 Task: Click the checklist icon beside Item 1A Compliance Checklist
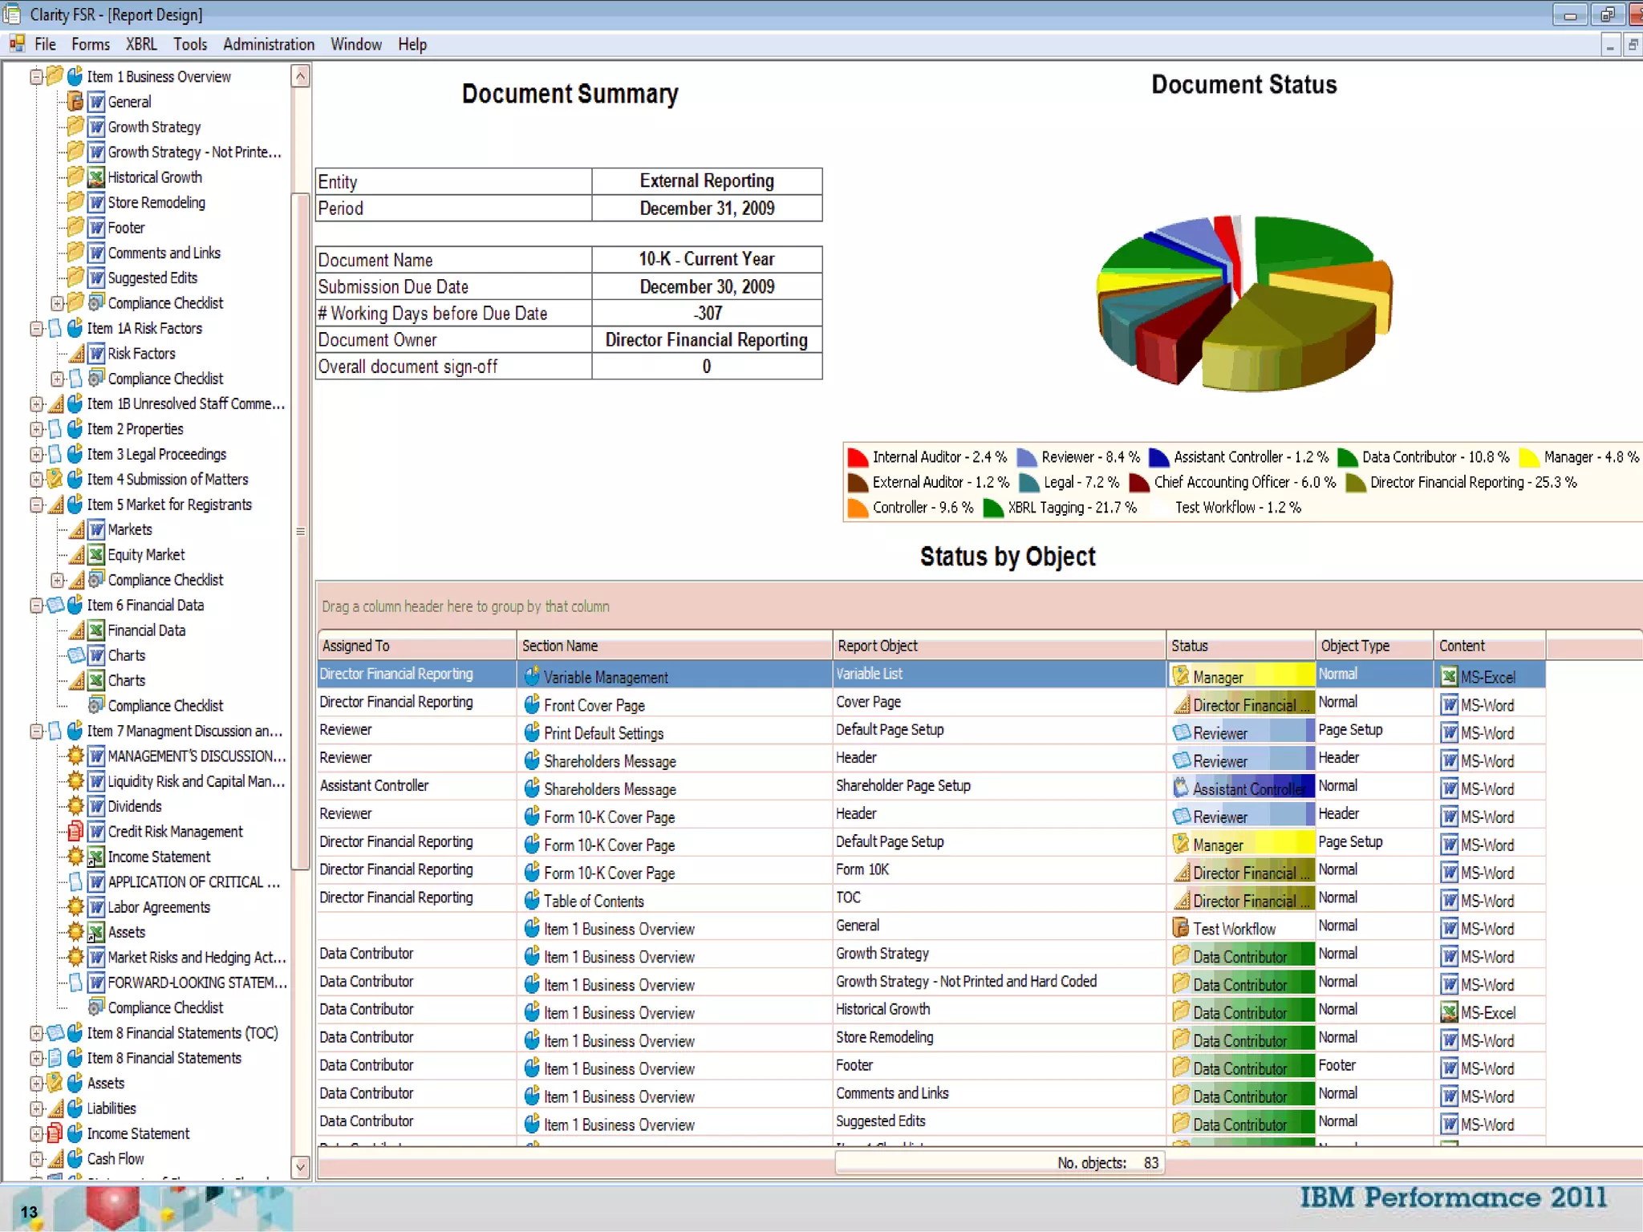96,378
